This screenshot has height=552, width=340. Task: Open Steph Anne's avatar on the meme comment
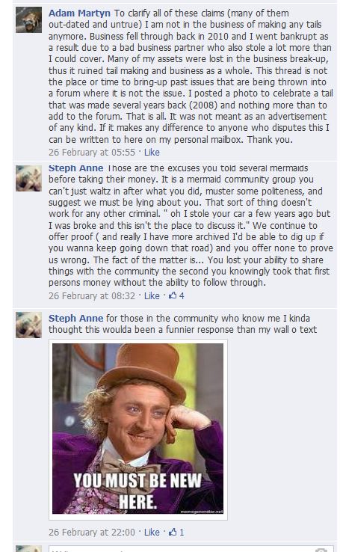pos(28,325)
